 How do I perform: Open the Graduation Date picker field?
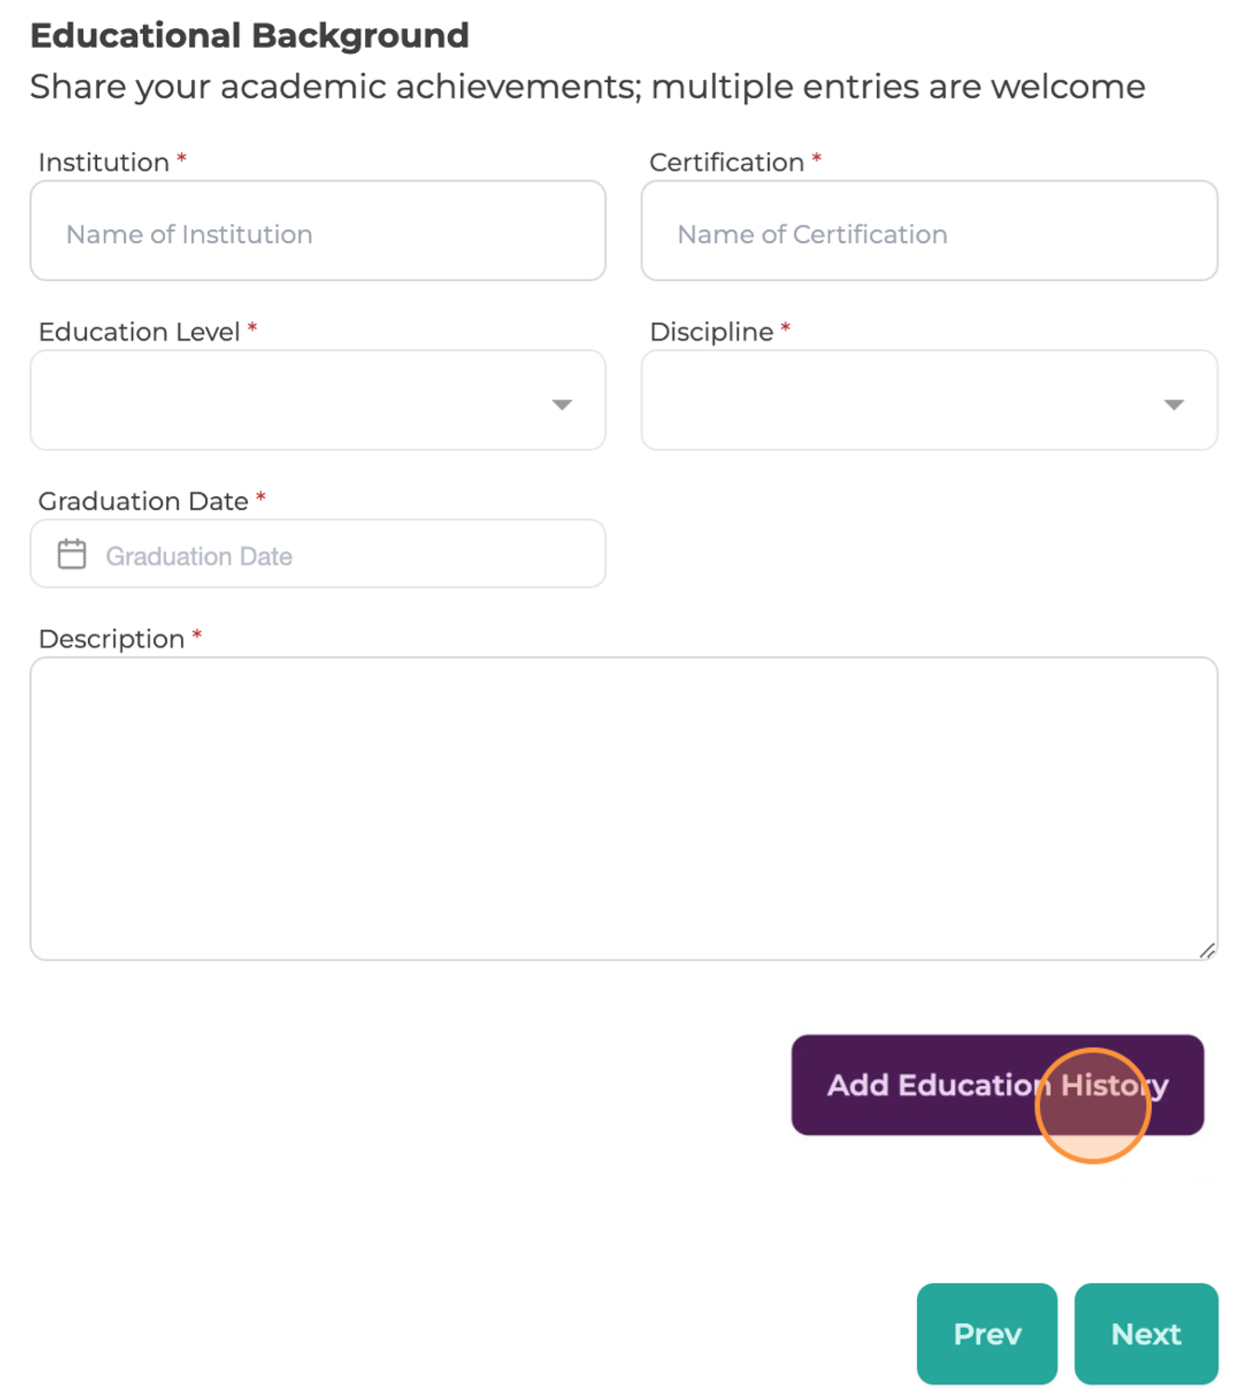coord(318,554)
